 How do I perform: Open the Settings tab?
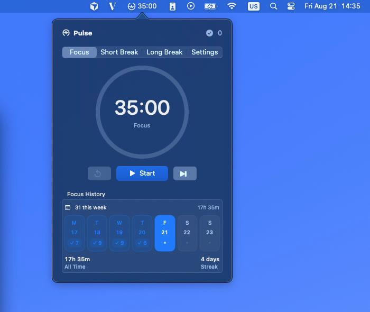point(205,52)
